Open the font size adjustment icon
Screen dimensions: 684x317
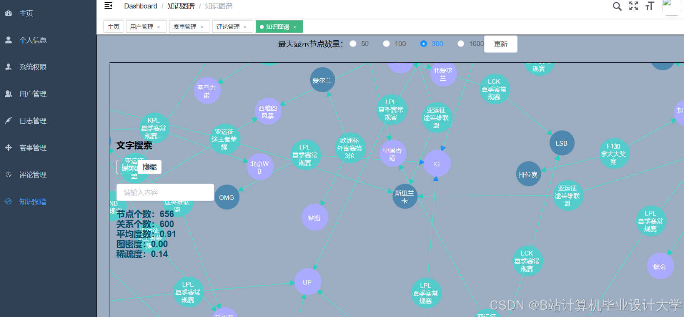(x=650, y=6)
